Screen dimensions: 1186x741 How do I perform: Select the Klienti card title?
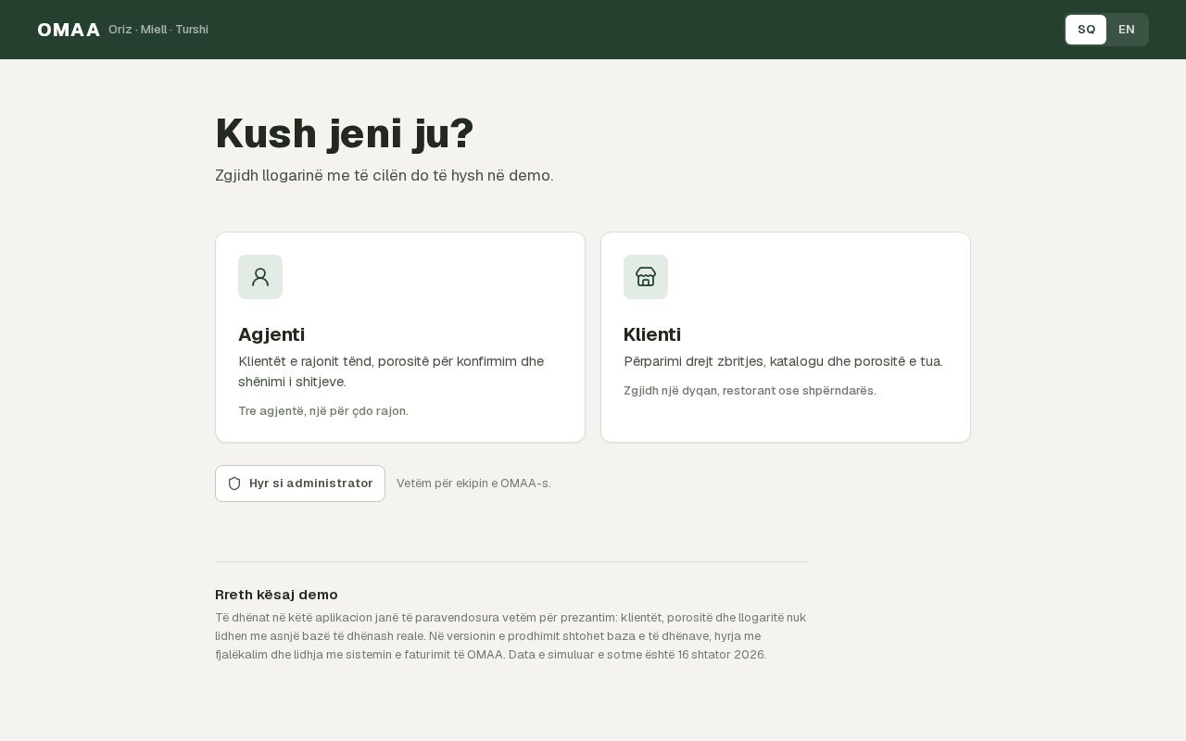tap(652, 334)
